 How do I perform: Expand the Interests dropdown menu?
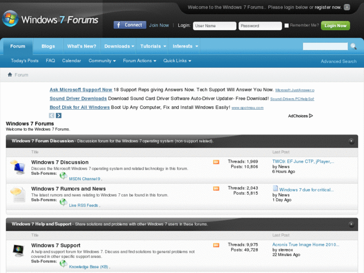pos(185,46)
